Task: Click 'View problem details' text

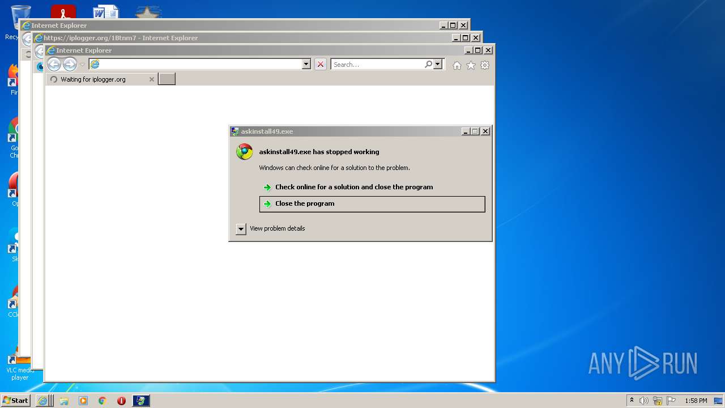Action: tap(278, 228)
